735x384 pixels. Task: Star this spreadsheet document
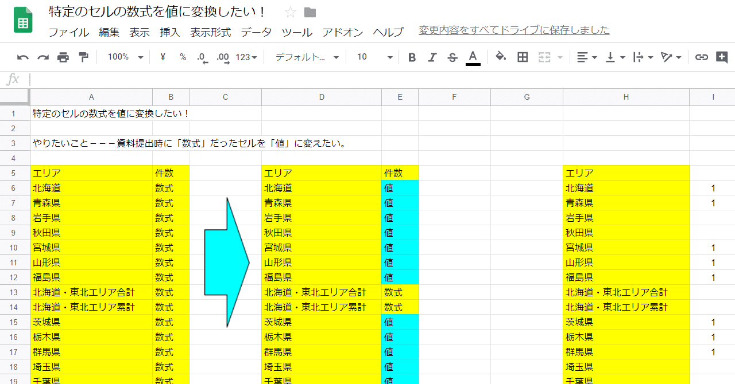[291, 12]
